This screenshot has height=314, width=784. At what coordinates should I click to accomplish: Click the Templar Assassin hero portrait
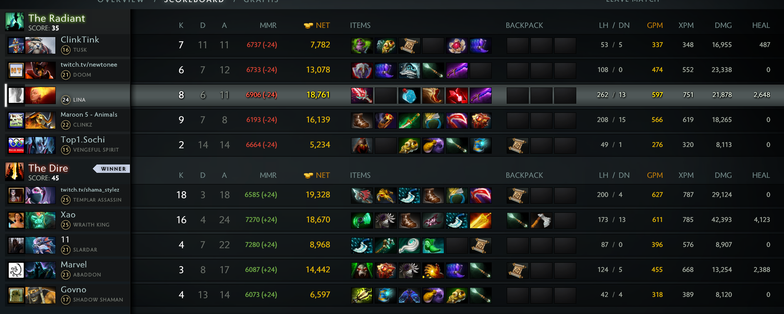click(40, 195)
